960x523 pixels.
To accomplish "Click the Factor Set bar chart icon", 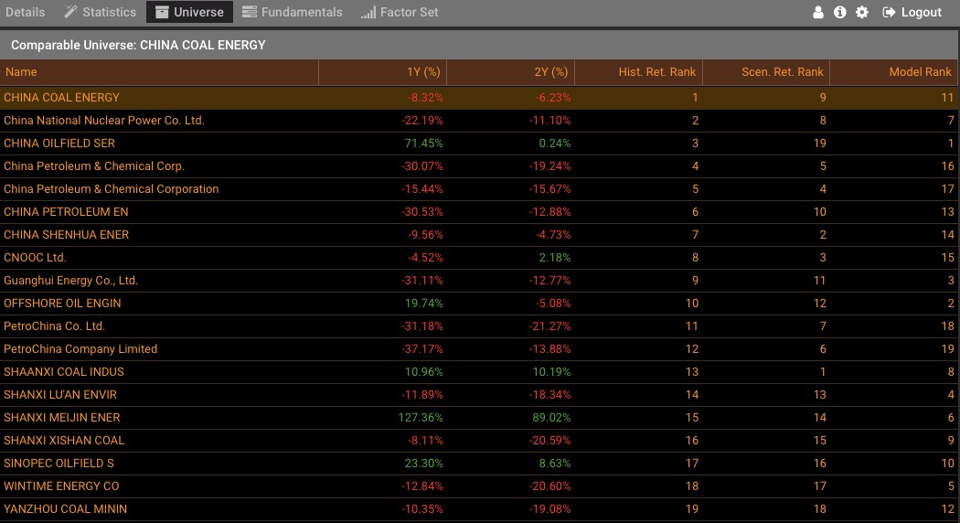I will pos(368,12).
